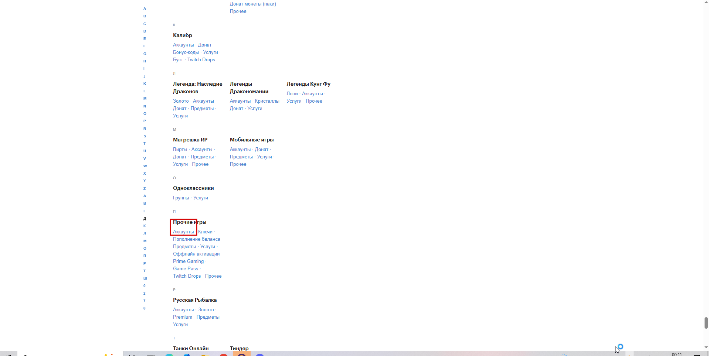
Task: Jump to letter U in alphabet index
Action: point(145,151)
